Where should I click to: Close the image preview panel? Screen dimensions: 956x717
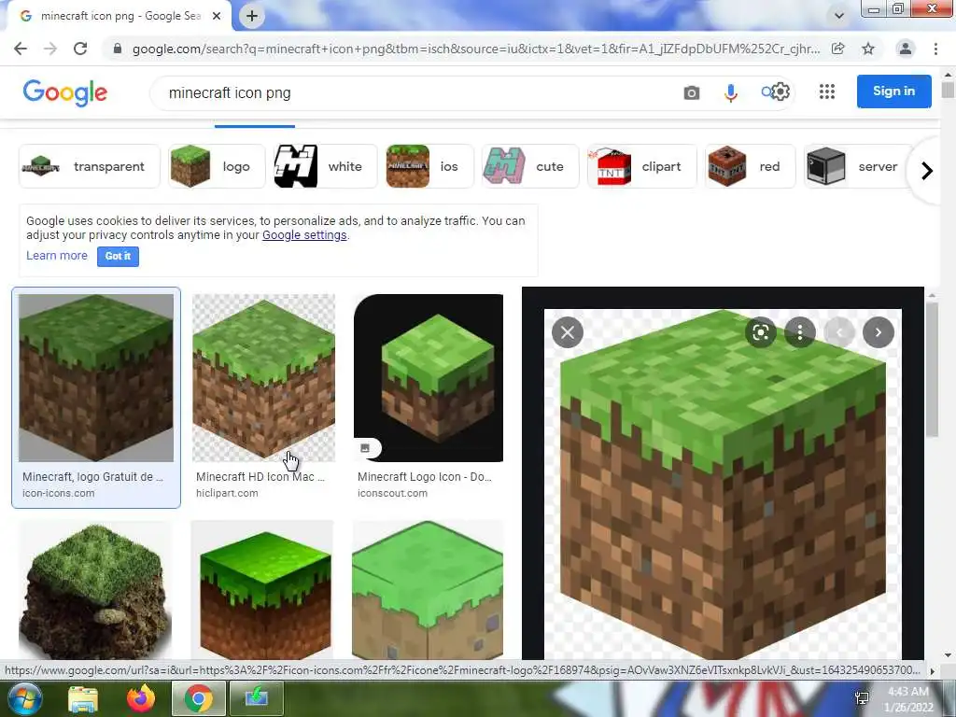[x=568, y=332]
